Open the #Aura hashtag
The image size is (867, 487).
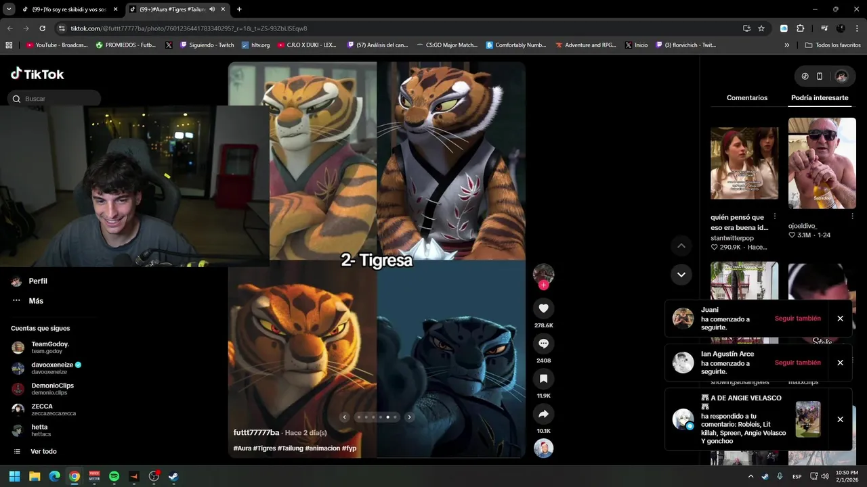[x=242, y=448]
